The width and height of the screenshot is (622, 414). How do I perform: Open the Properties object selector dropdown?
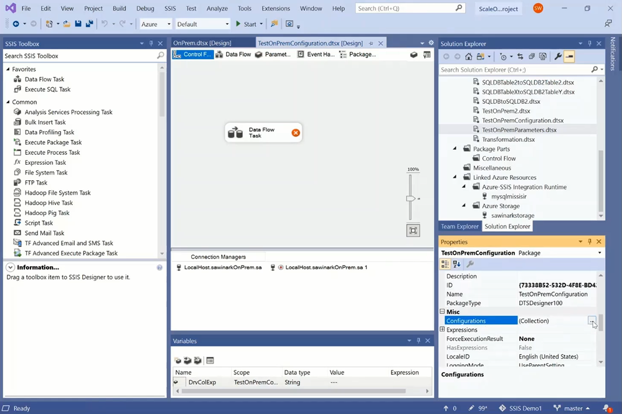600,253
